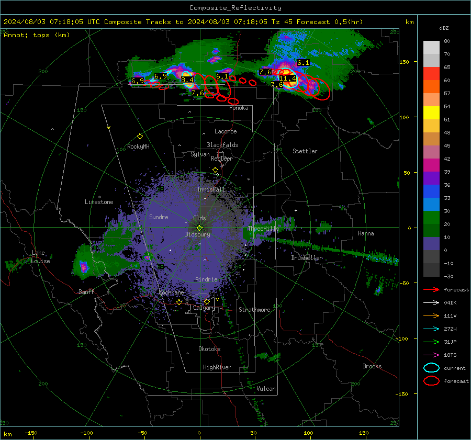Select the green 31JP track arrow
Image resolution: width=471 pixels, height=440 pixels.
431,342
